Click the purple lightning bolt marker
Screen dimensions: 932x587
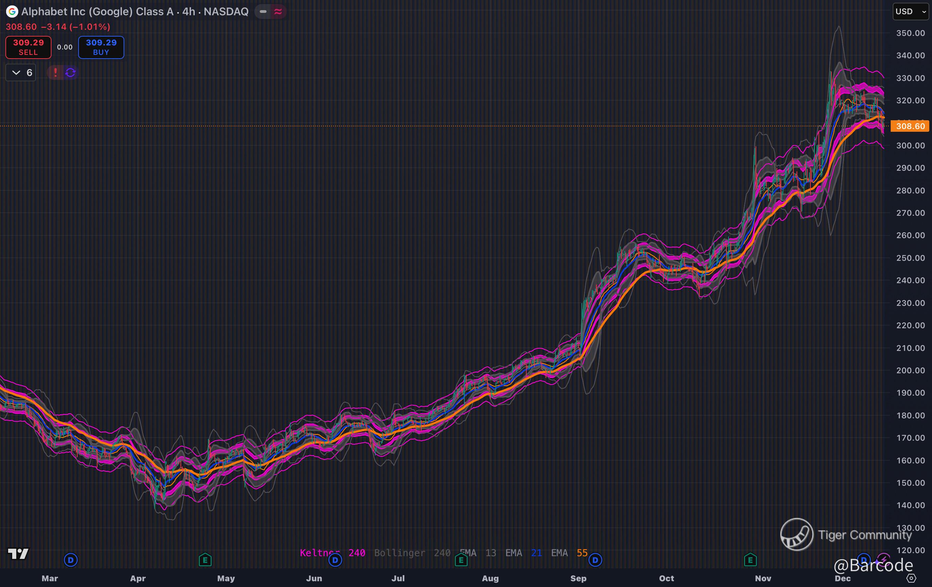[x=884, y=559]
